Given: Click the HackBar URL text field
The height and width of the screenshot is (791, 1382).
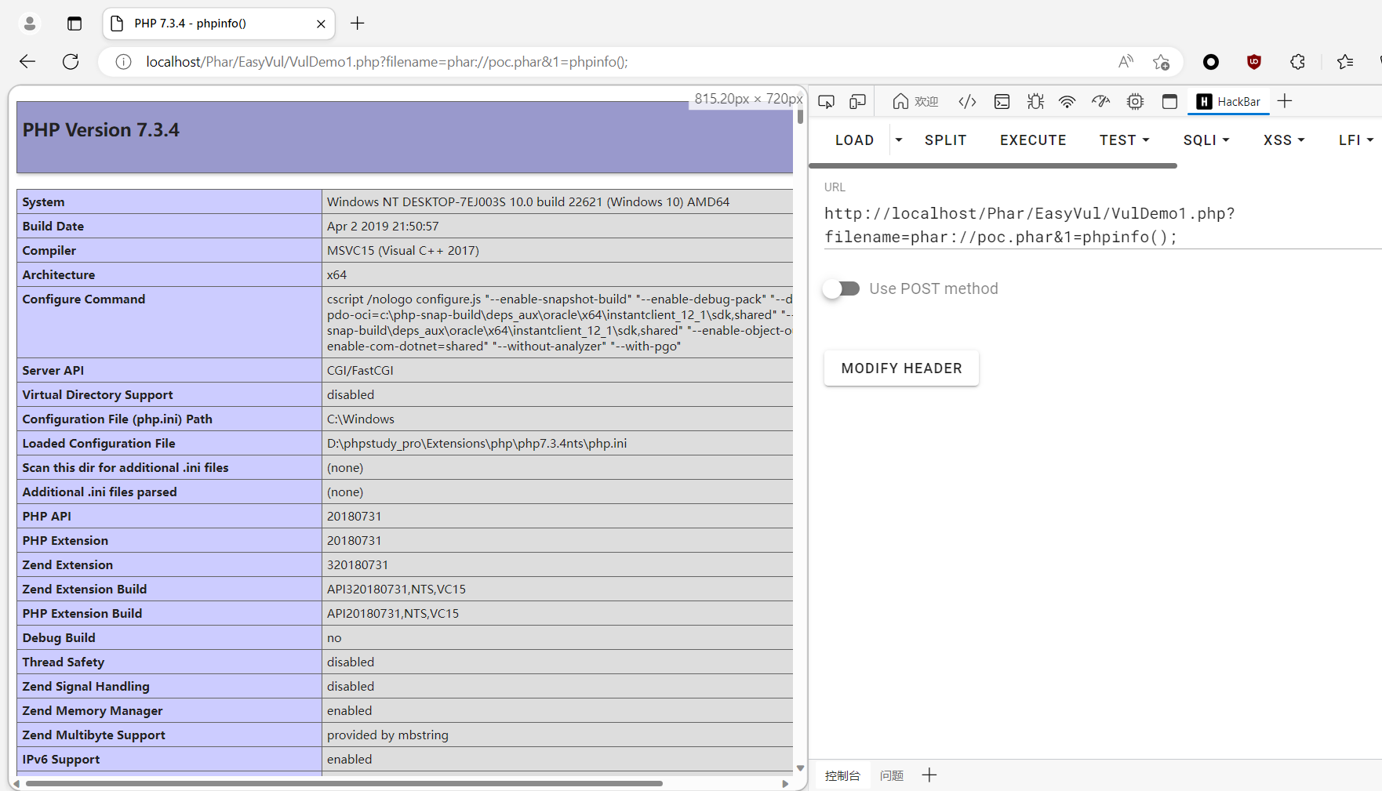Looking at the screenshot, I should pyautogui.click(x=1103, y=225).
